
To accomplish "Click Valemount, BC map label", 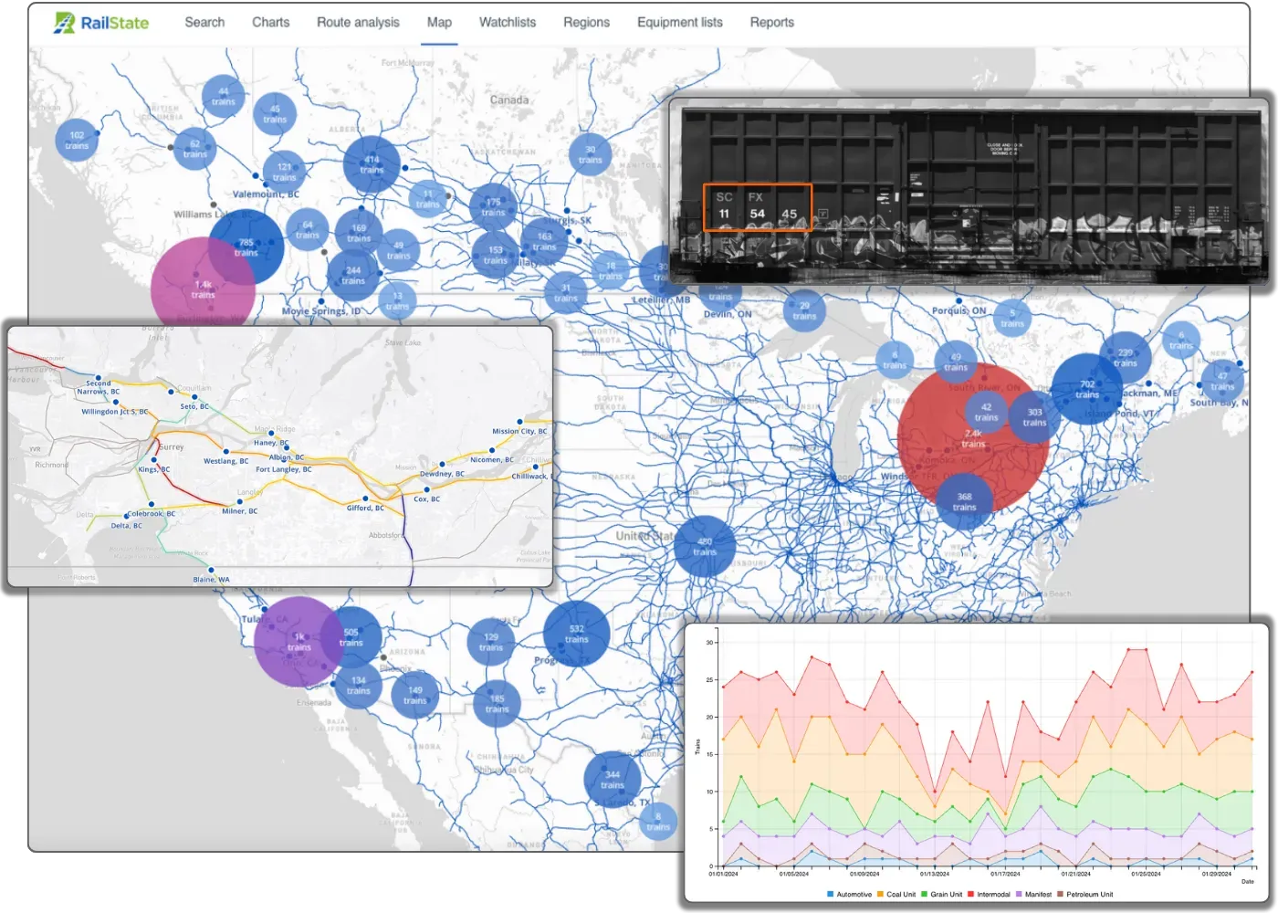I will 266,194.
